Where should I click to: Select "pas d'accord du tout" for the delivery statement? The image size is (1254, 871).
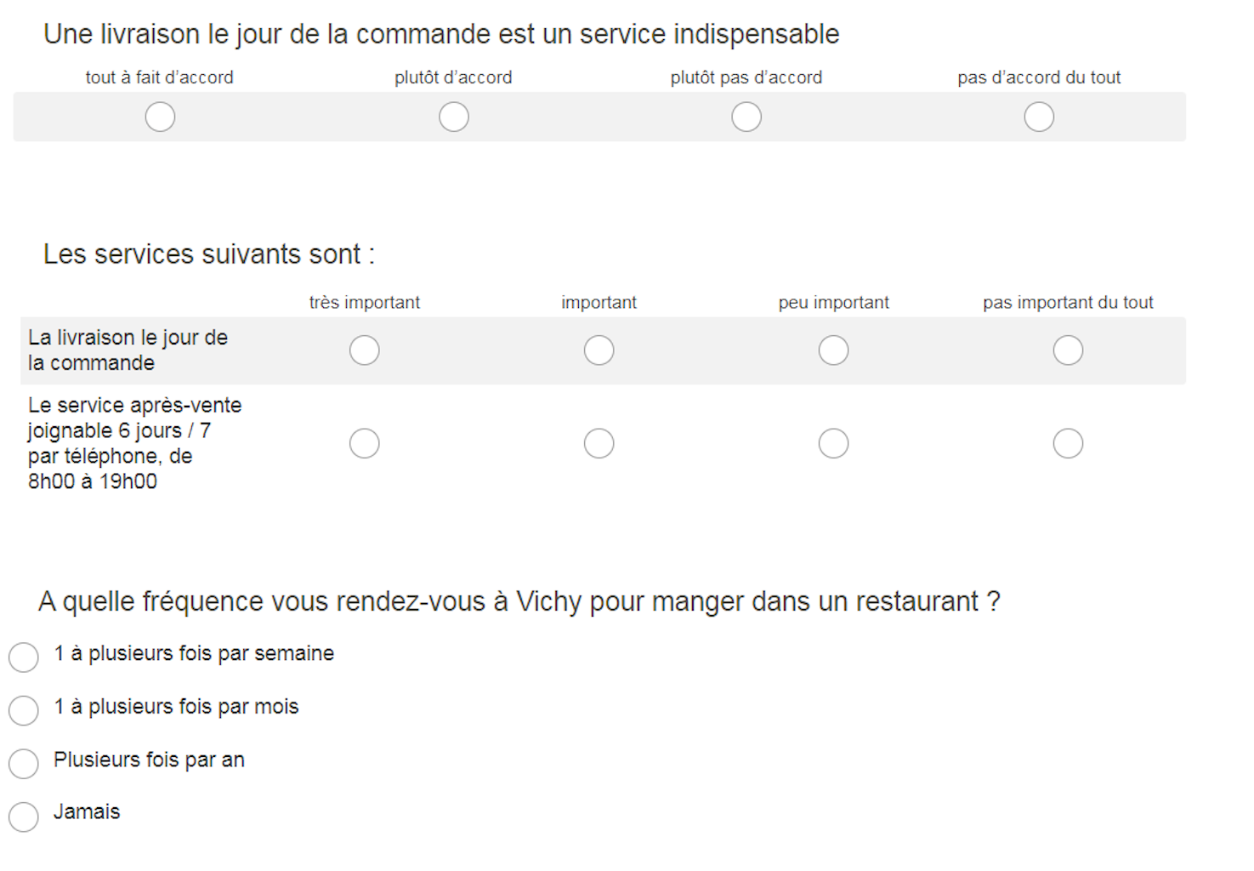[x=1038, y=117]
